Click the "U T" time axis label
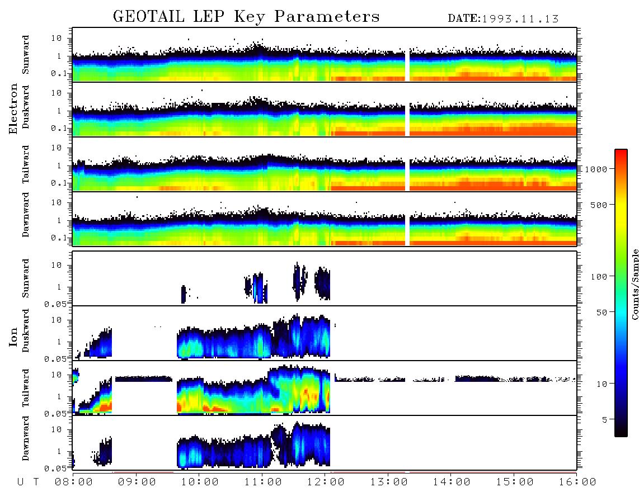This screenshot has width=639, height=492. tap(28, 482)
